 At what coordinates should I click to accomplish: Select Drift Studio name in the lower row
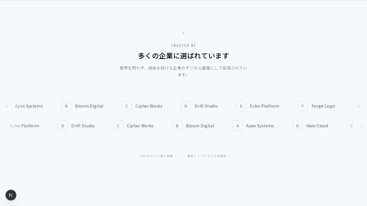tap(83, 126)
